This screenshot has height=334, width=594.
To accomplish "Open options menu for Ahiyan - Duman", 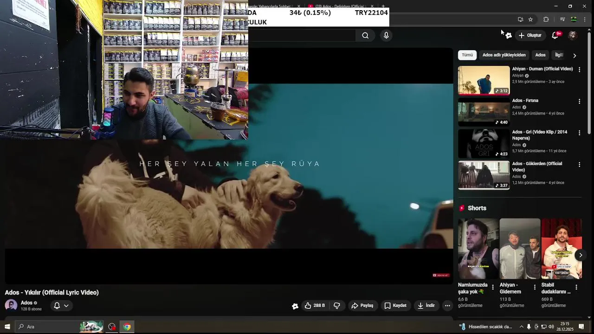I will (579, 70).
